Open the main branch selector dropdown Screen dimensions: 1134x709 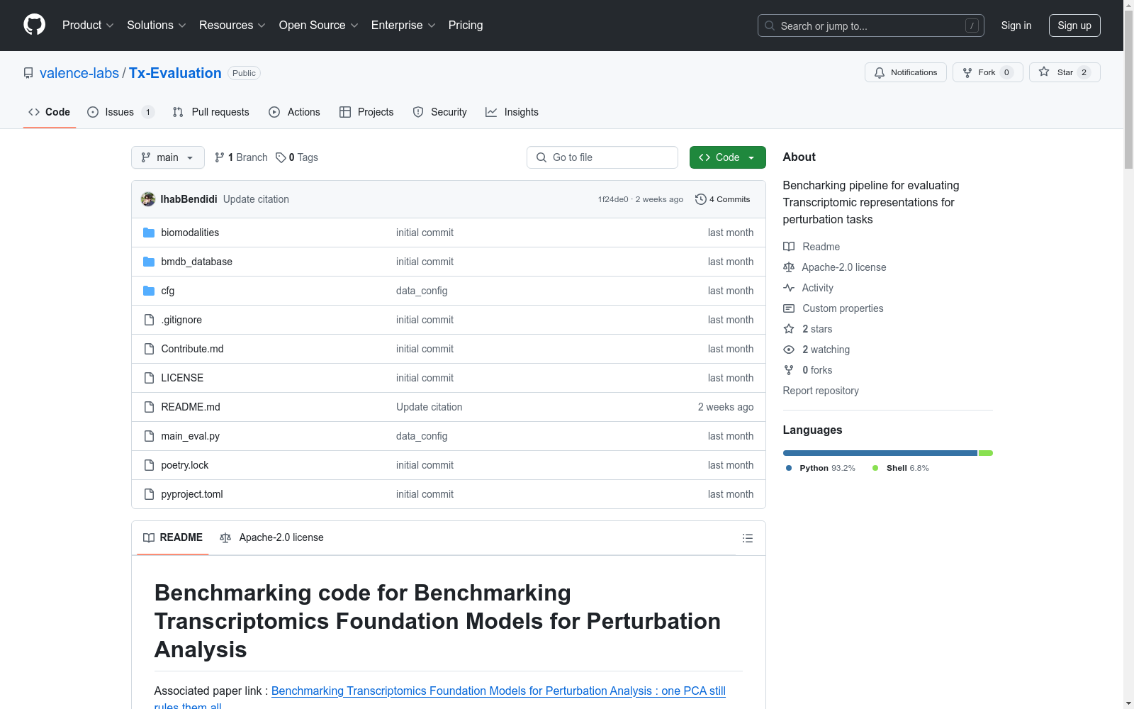tap(168, 157)
